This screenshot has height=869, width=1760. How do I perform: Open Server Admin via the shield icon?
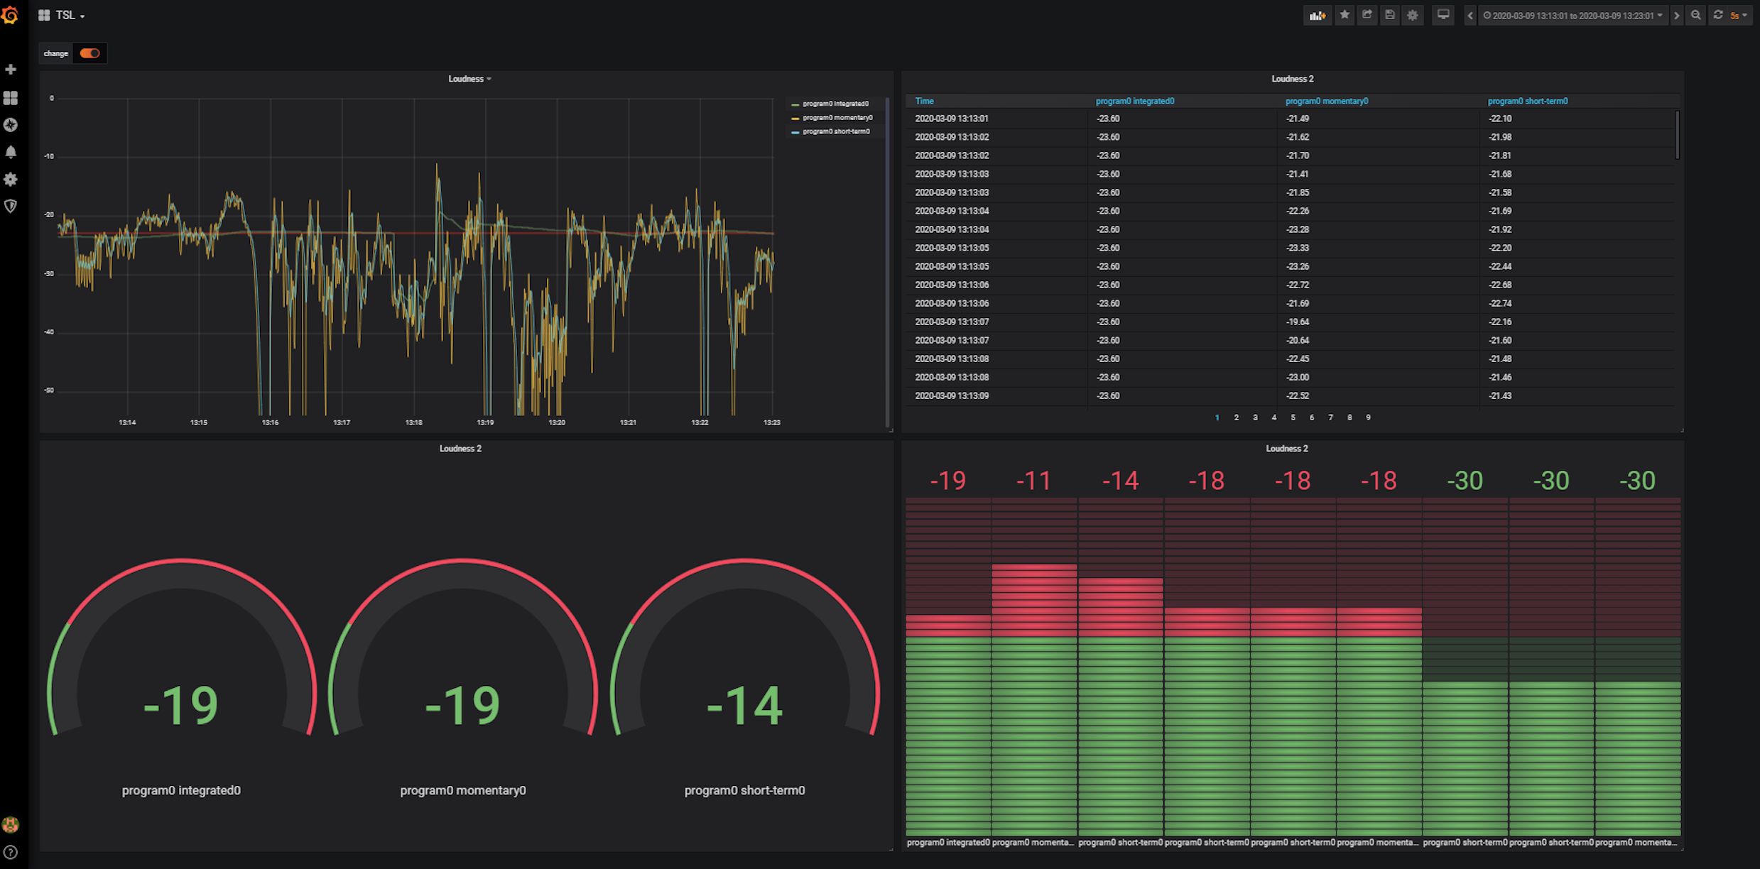point(11,207)
